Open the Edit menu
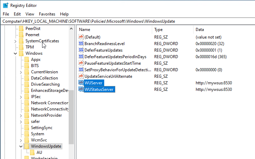The image size is (255, 159). coord(17,14)
